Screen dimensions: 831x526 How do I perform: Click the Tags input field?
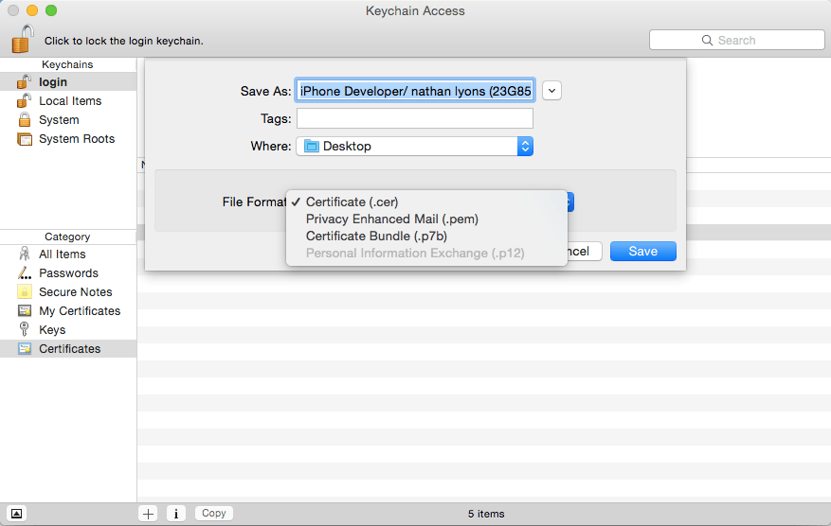pos(414,118)
